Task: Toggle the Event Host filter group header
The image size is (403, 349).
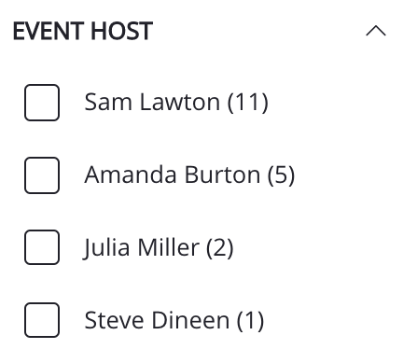Action: (200, 31)
